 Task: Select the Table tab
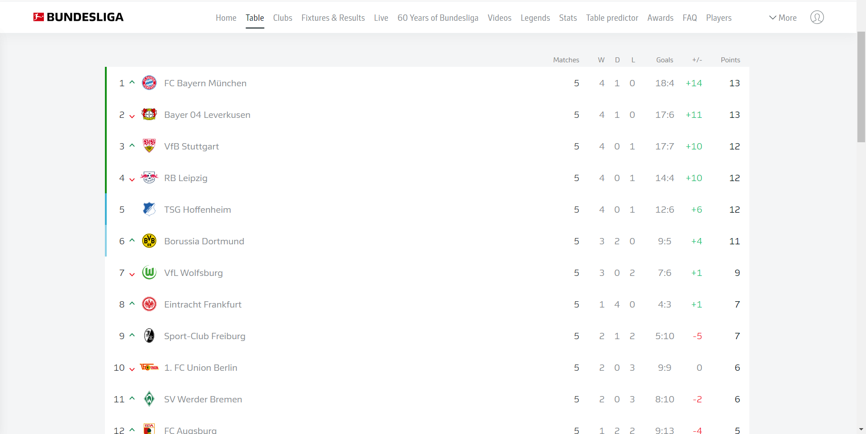pyautogui.click(x=255, y=18)
